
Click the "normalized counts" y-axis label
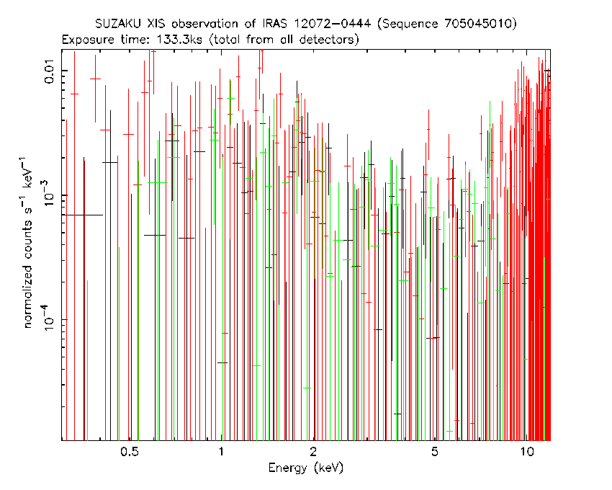coord(27,243)
